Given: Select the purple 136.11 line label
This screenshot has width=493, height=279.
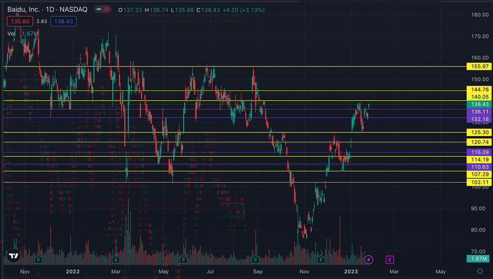Looking at the screenshot, I should (479, 111).
